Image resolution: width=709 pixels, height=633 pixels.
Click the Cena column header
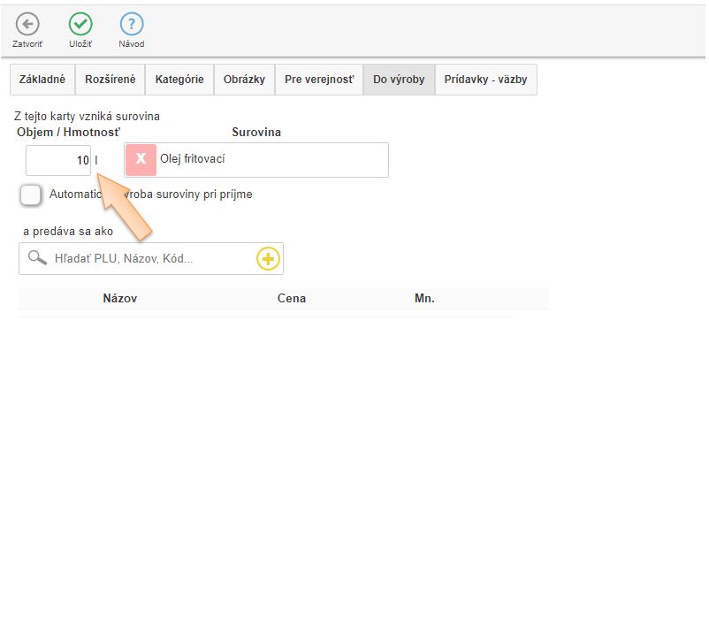[x=292, y=299]
